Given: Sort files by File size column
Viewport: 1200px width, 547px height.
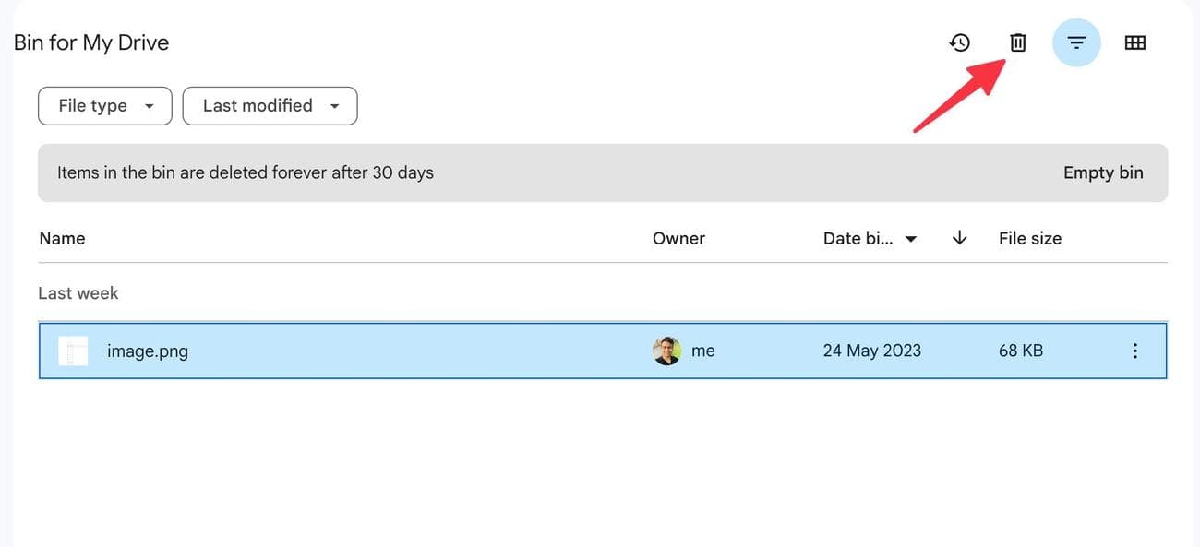Looking at the screenshot, I should coord(1029,238).
